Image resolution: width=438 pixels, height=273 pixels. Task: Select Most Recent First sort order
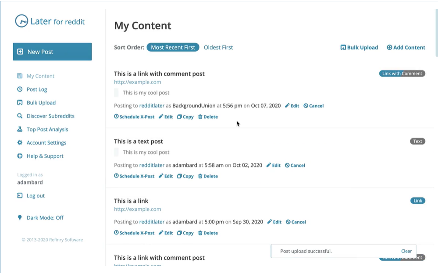tap(173, 47)
